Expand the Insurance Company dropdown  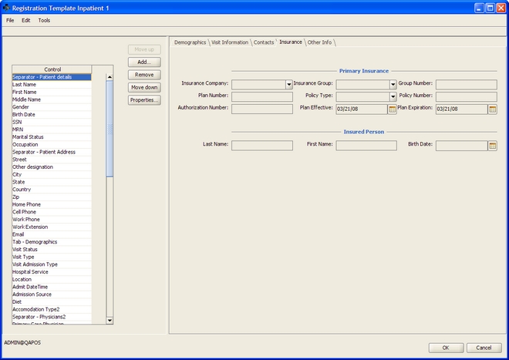289,85
